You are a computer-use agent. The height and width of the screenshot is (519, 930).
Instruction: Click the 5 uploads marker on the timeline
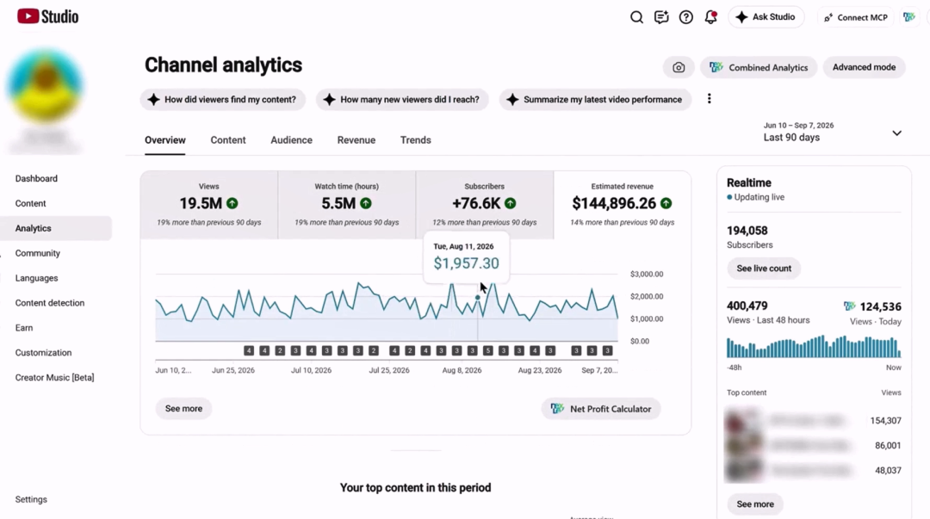487,351
